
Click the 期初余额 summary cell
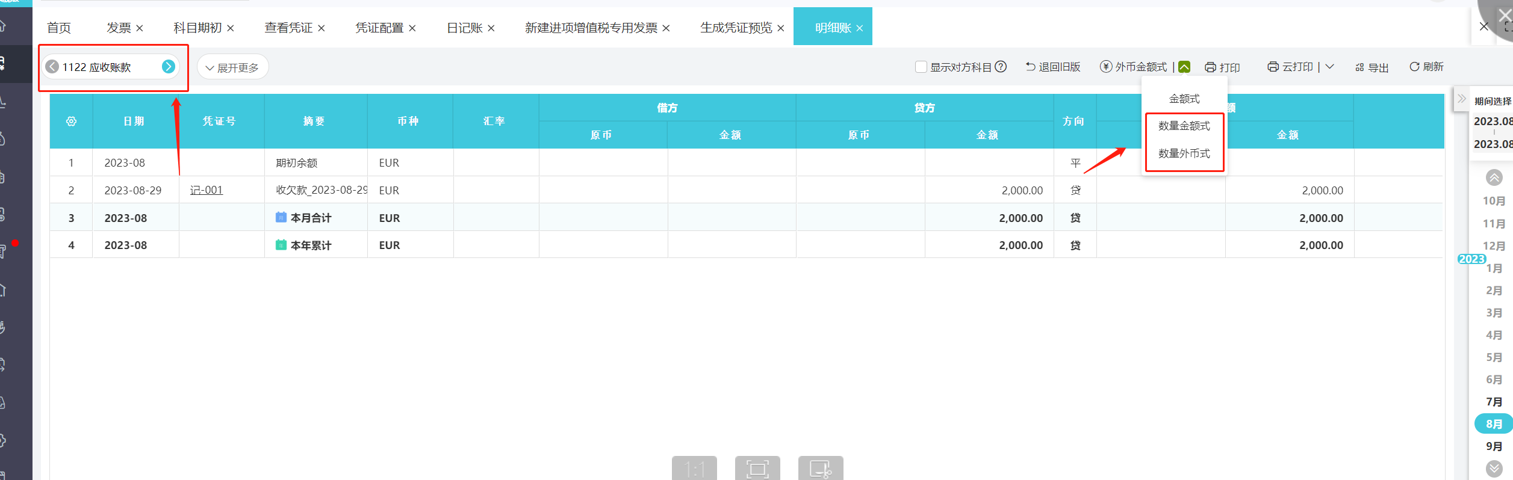click(315, 162)
